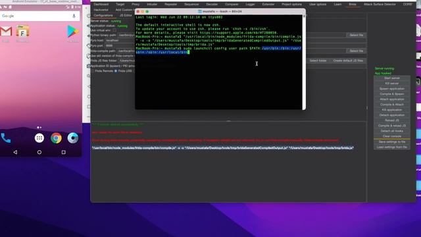
Task: Open the Dashboard tab in Burp
Action: pos(101,5)
